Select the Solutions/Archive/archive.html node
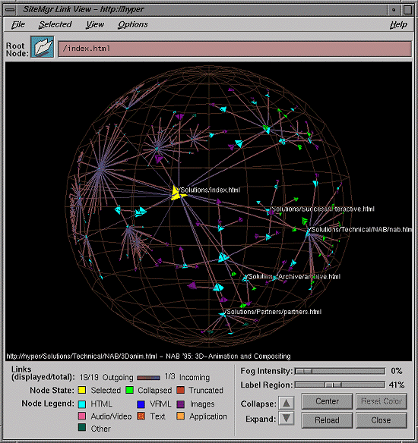 245,278
